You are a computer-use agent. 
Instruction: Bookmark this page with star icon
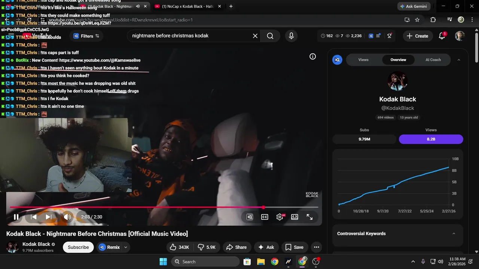point(417,20)
